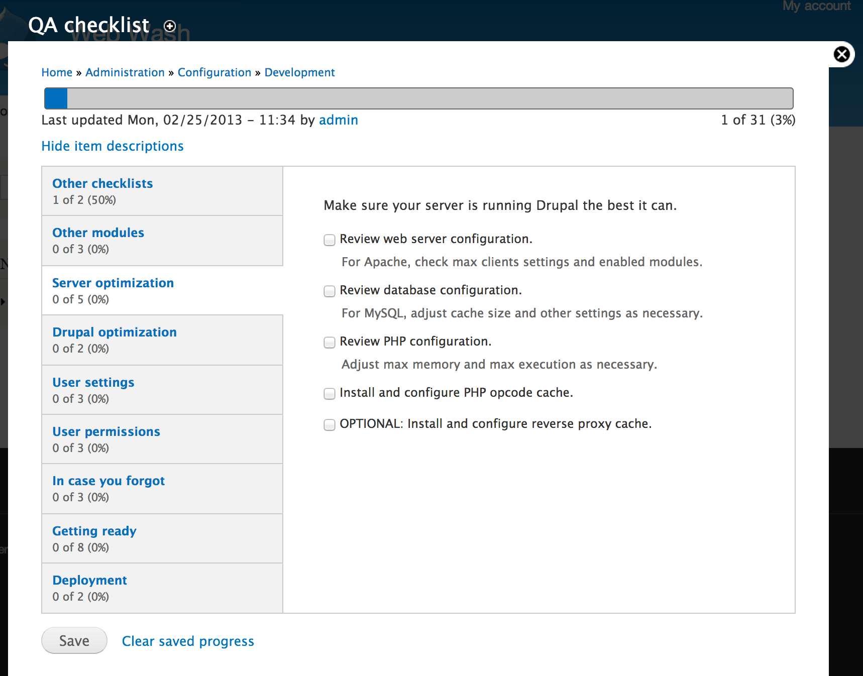Click the add icon beside QA checklist title
This screenshot has width=863, height=676.
coord(170,26)
